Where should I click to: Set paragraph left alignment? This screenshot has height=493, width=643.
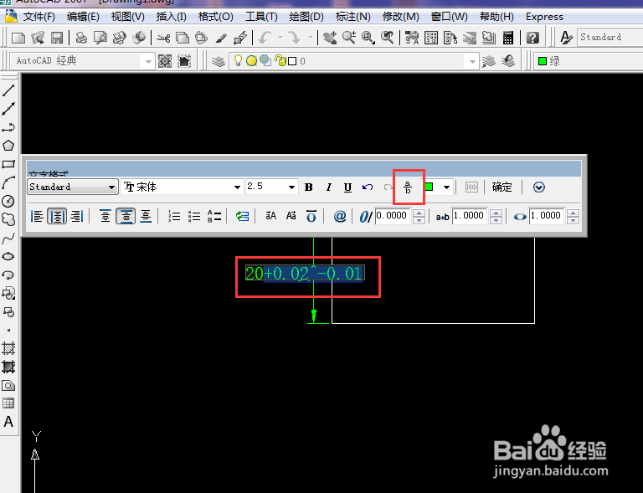coord(37,216)
